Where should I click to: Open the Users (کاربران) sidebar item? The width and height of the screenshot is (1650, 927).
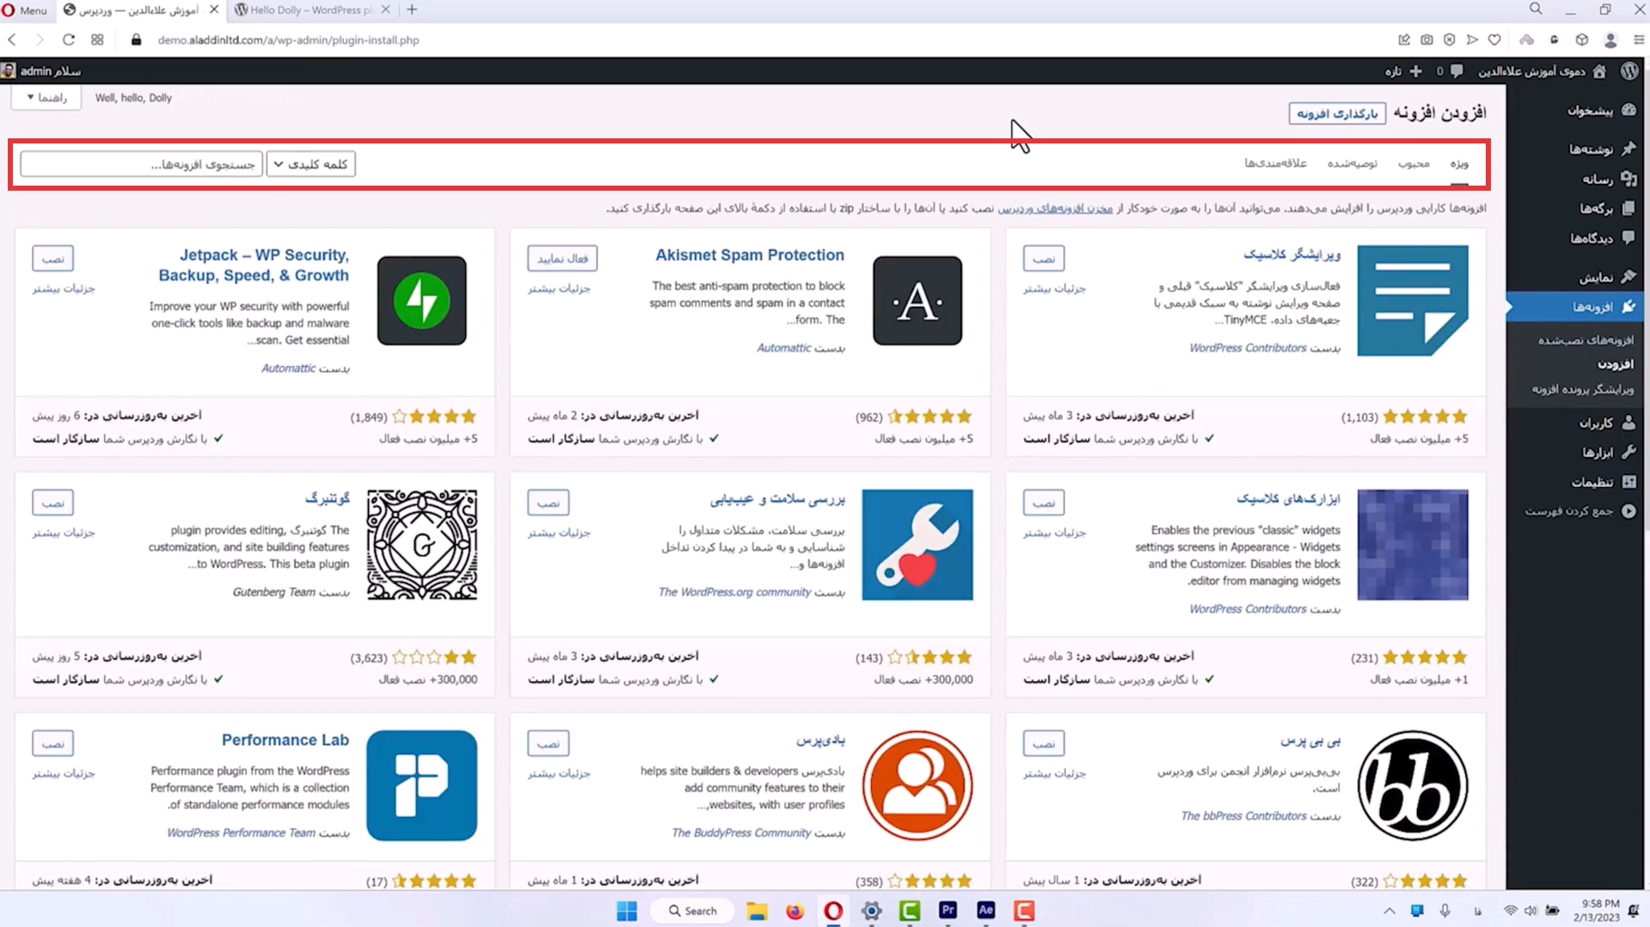coord(1607,423)
